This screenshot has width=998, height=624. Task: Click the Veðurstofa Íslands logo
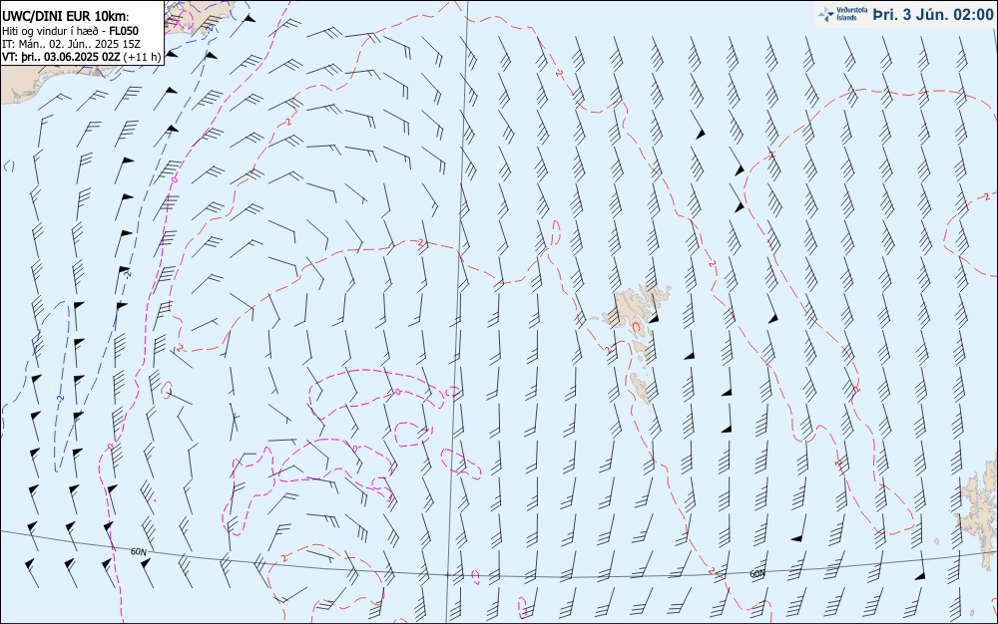(x=842, y=14)
